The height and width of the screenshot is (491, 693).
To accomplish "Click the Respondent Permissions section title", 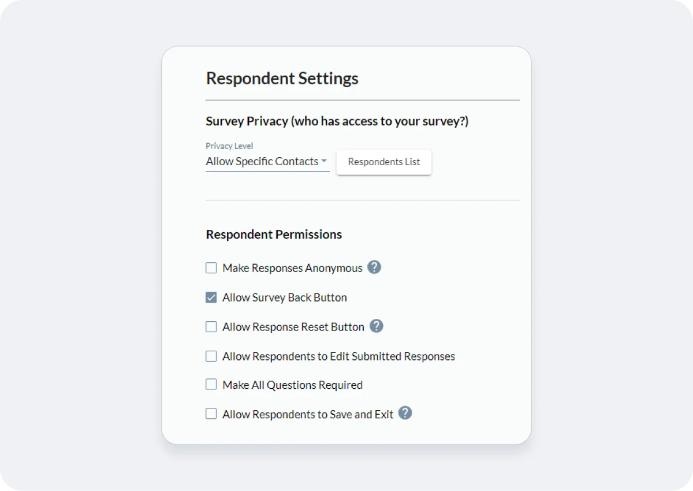I will pyautogui.click(x=274, y=235).
